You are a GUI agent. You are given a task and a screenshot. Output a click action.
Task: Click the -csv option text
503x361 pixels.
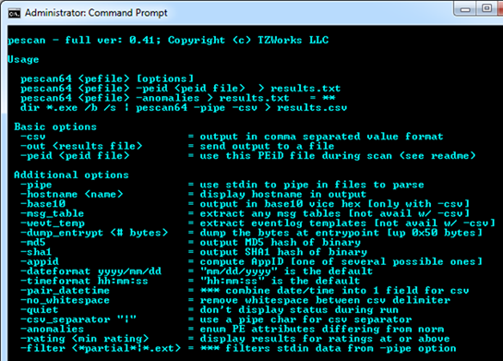(x=33, y=137)
